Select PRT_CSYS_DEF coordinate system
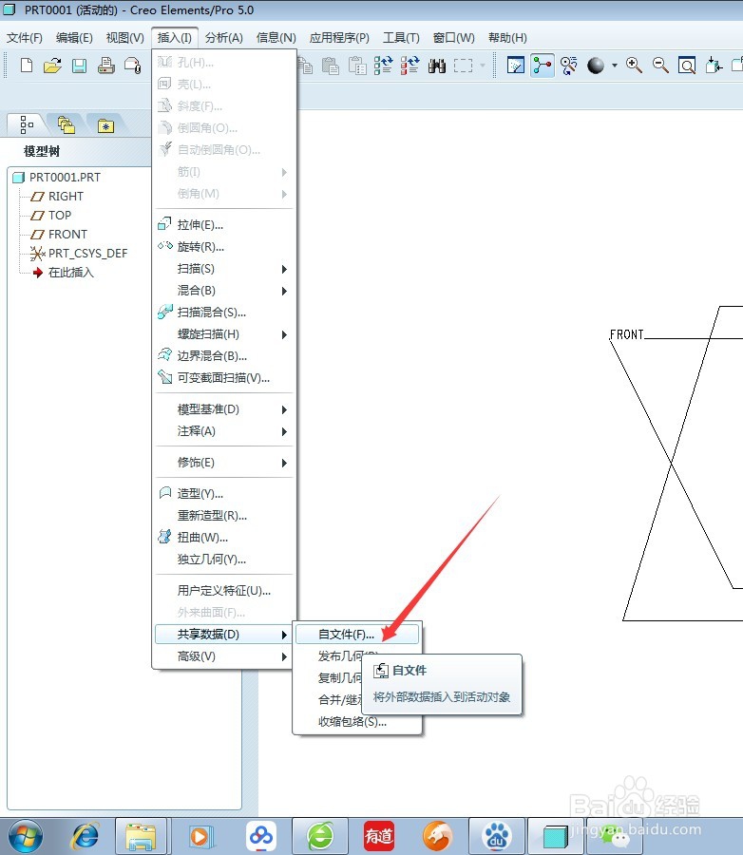Image resolution: width=743 pixels, height=855 pixels. [x=79, y=254]
